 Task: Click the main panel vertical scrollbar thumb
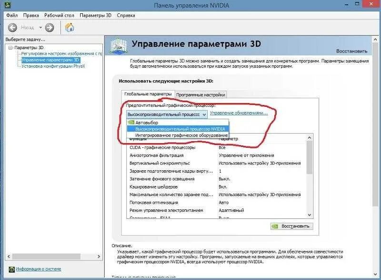(375, 125)
